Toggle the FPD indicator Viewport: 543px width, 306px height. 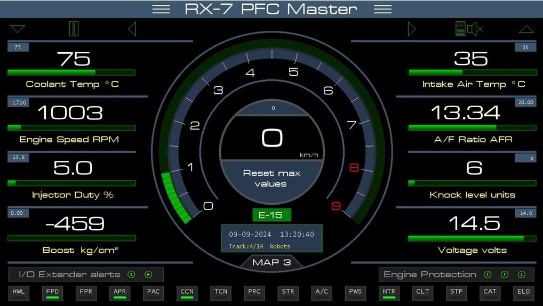click(52, 293)
